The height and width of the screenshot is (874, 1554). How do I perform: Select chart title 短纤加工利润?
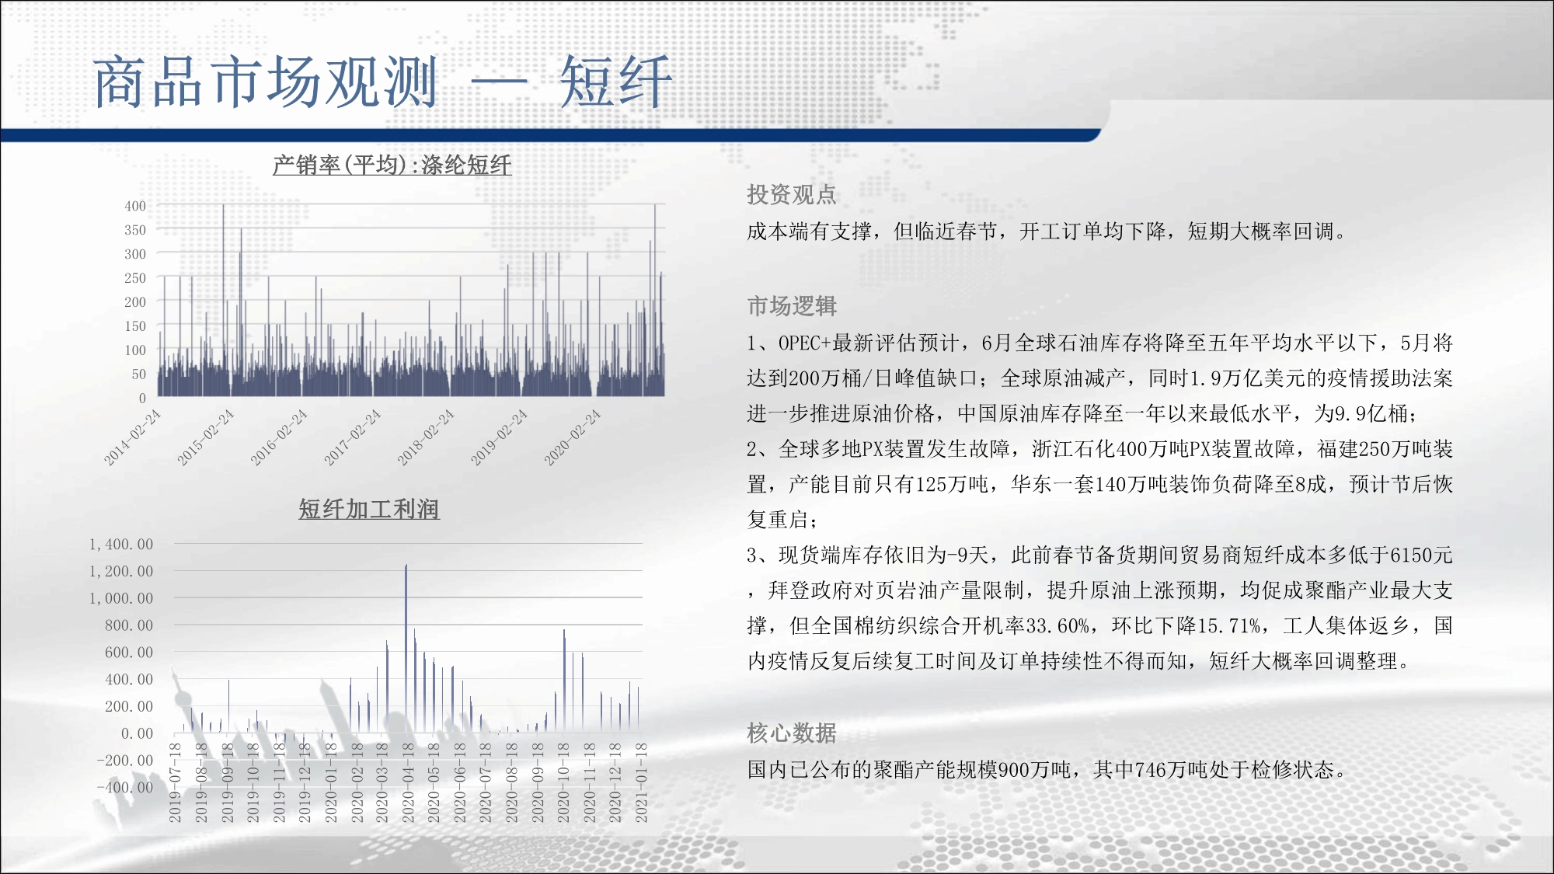[369, 509]
